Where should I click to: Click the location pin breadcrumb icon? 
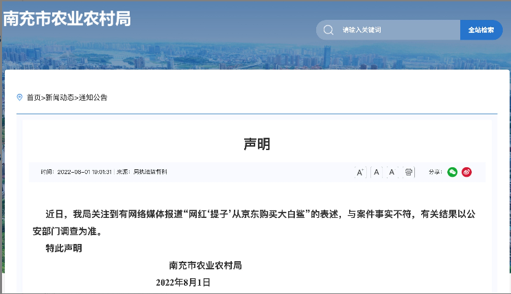pyautogui.click(x=20, y=97)
